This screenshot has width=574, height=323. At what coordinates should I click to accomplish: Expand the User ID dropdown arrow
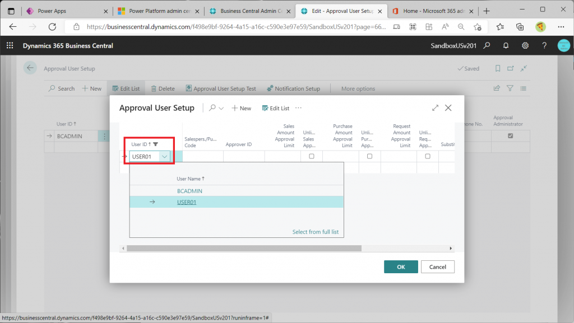click(x=165, y=156)
